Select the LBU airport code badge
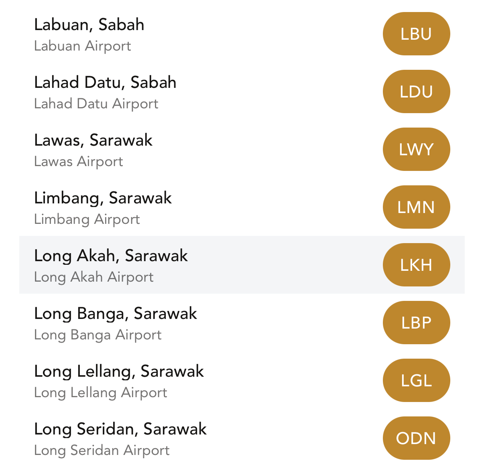 point(416,34)
